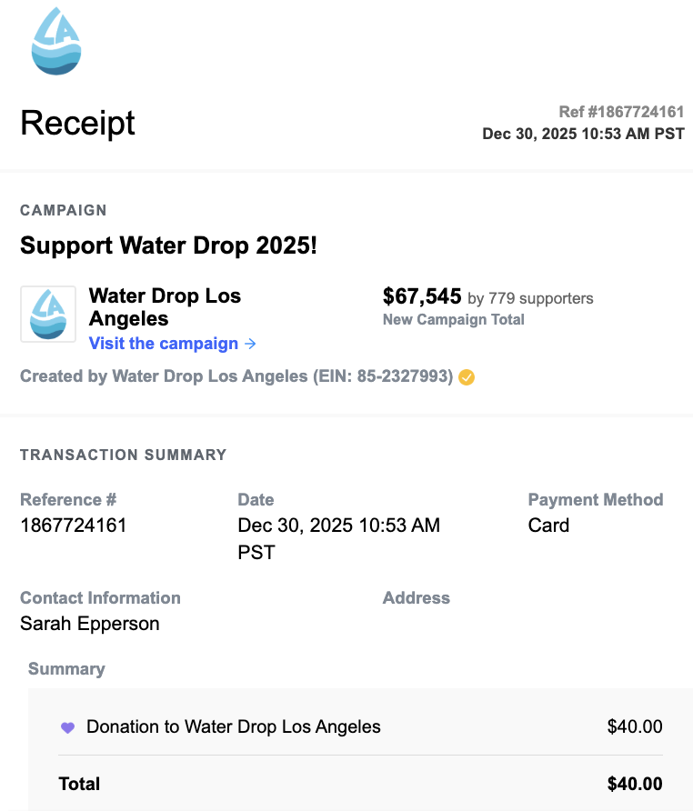Select the Receipt heading

pos(78,123)
